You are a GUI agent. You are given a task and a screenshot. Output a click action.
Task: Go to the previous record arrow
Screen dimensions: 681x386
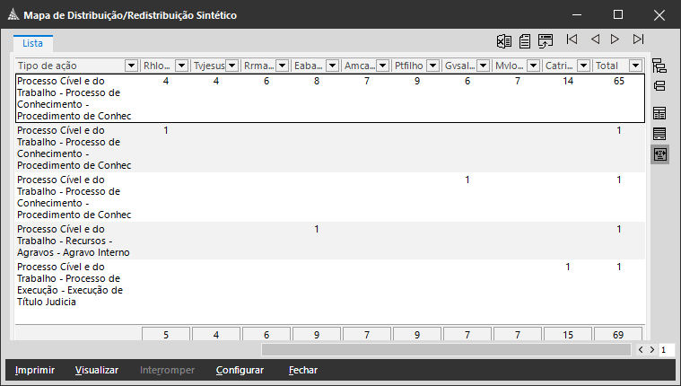[594, 39]
